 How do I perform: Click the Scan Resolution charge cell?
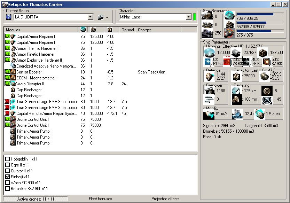click(151, 72)
